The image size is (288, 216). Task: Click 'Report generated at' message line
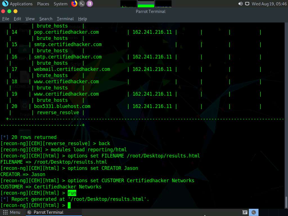pyautogui.click(x=75, y=199)
